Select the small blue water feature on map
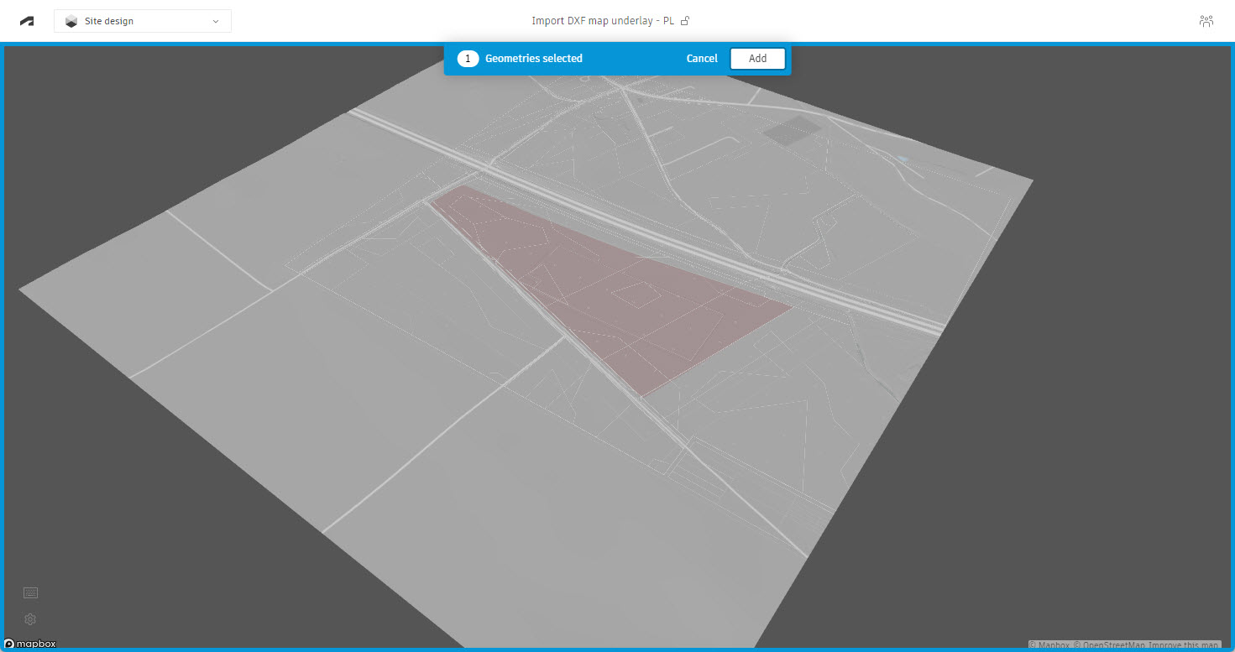 (x=902, y=158)
